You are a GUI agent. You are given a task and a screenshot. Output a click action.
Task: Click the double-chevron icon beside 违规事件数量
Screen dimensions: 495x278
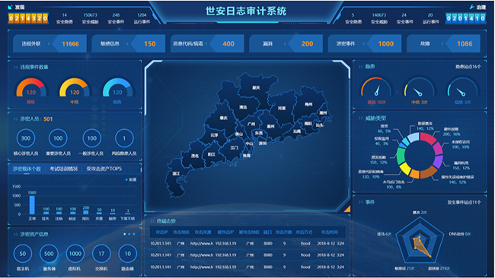15,67
